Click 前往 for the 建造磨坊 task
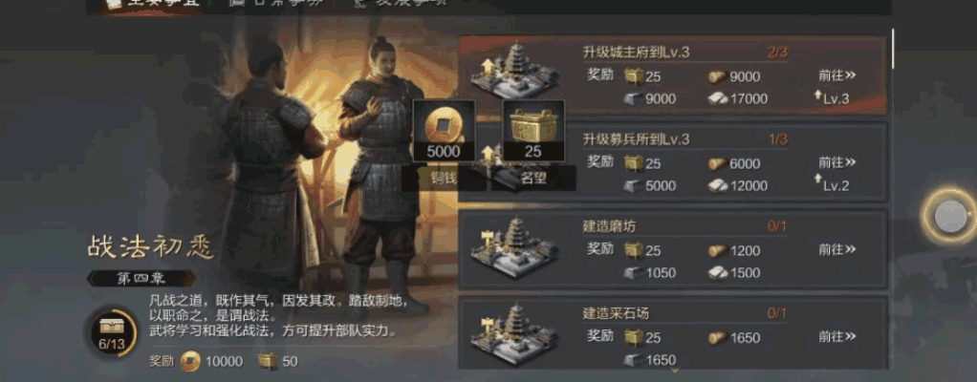The width and height of the screenshot is (977, 382). (x=836, y=249)
